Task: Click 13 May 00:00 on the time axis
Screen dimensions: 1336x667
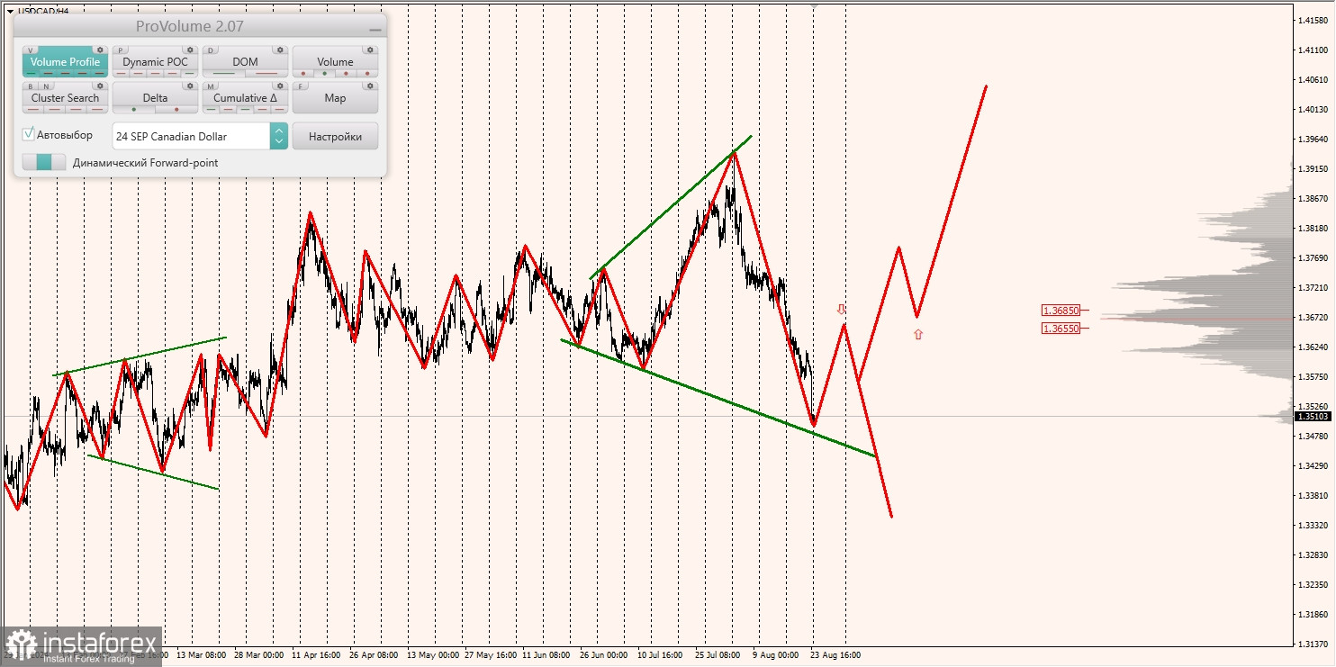Action: pyautogui.click(x=433, y=655)
